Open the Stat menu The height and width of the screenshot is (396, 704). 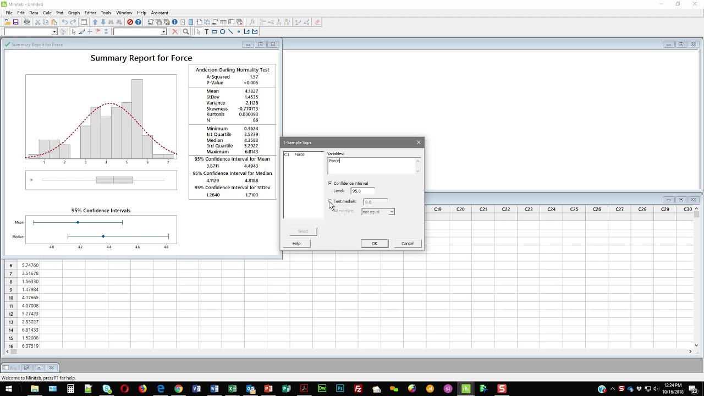pos(59,13)
